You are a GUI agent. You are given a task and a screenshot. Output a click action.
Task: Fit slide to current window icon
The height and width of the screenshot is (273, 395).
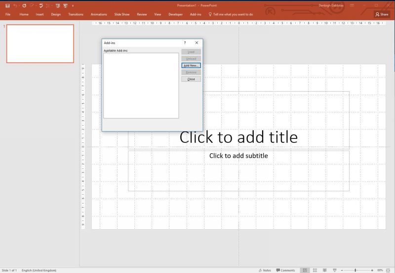point(388,270)
